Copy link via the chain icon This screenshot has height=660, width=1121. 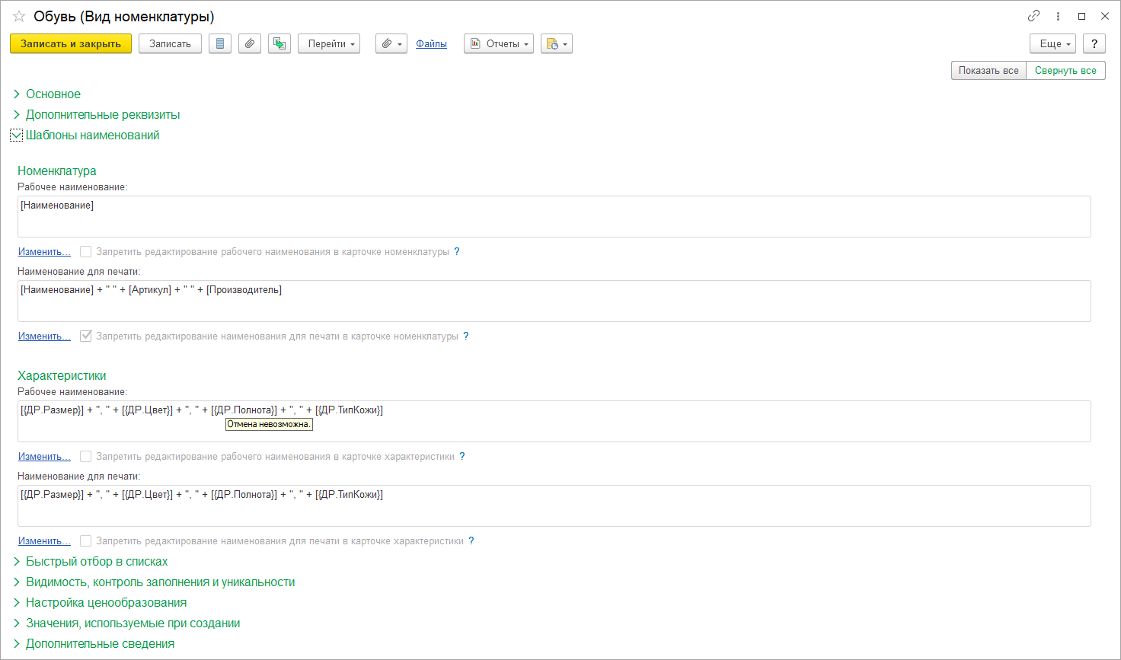pyautogui.click(x=1033, y=16)
